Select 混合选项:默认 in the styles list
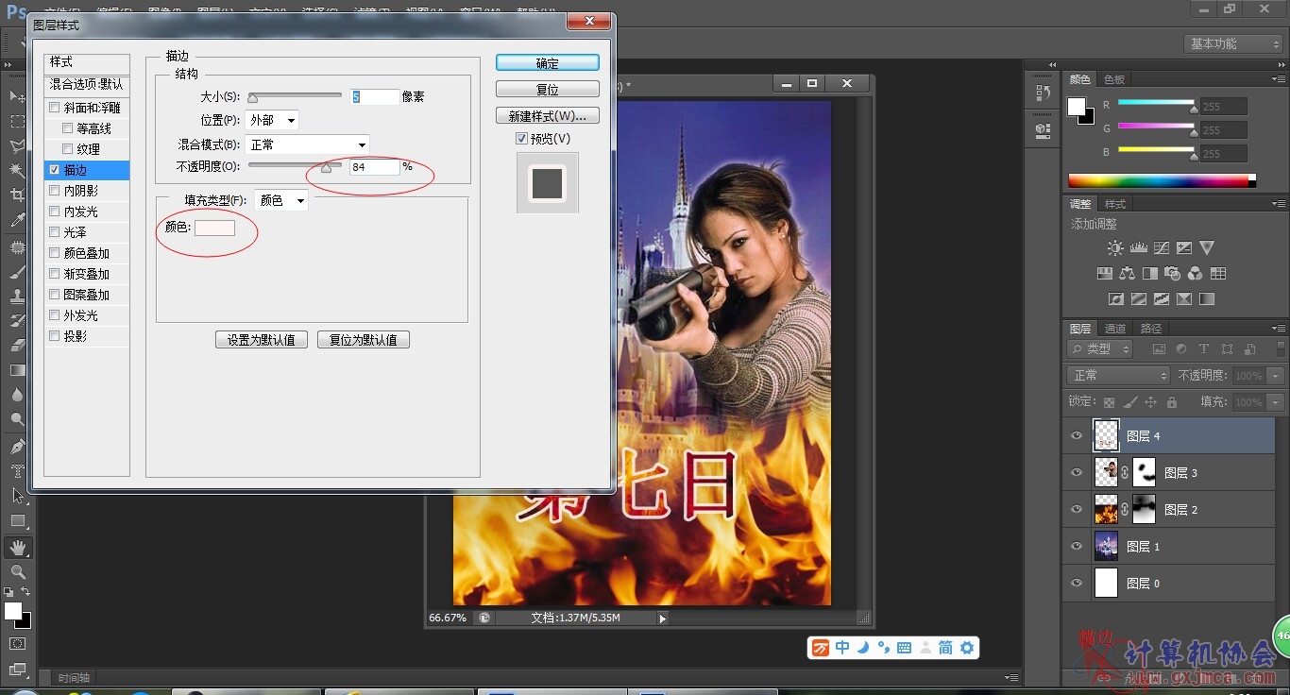The height and width of the screenshot is (695, 1290). pyautogui.click(x=87, y=85)
